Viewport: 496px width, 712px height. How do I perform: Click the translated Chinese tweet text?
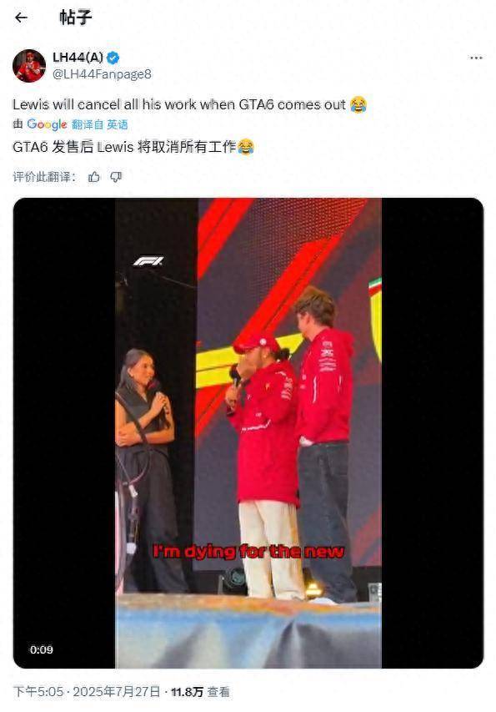click(125, 147)
